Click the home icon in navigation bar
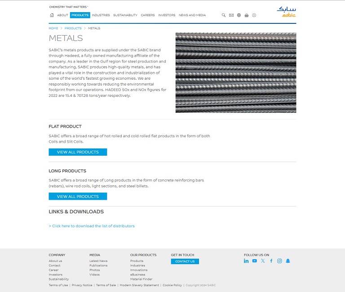 coord(52,15)
